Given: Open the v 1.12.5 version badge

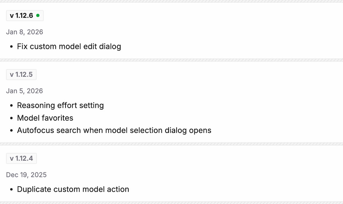Looking at the screenshot, I should pyautogui.click(x=21, y=75).
